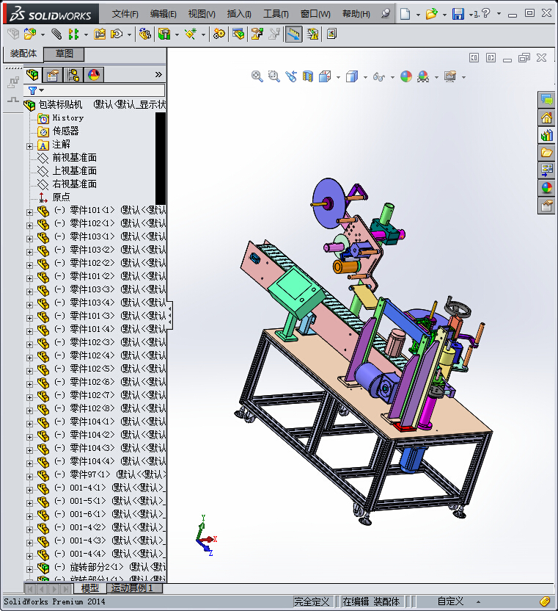Expand the 注解 annotations folder
This screenshot has height=611, width=558.
coord(29,147)
